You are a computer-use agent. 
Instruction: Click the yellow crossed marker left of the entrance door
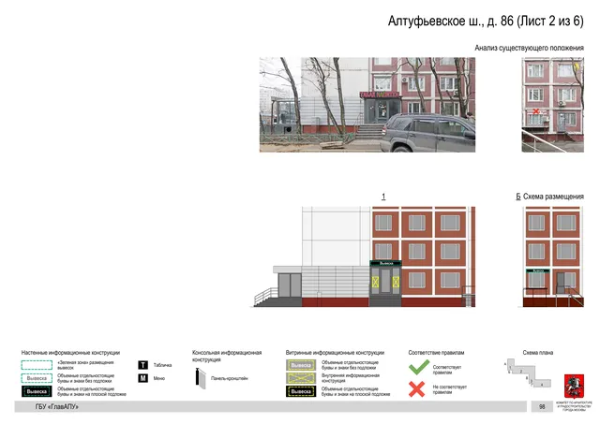(375, 282)
